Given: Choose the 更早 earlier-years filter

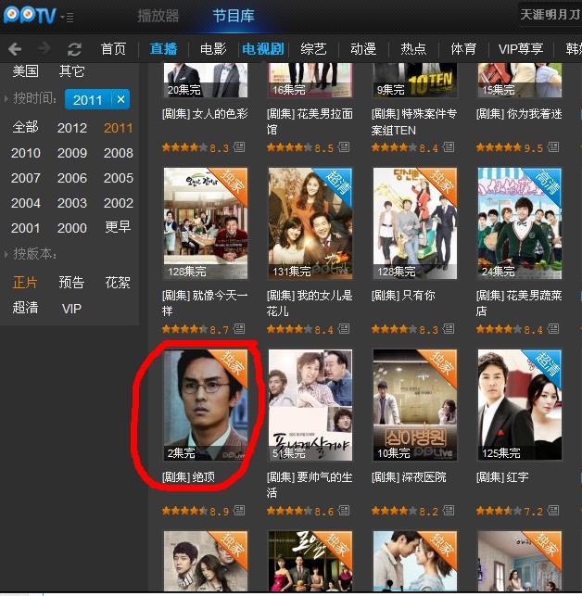Looking at the screenshot, I should pos(118,227).
